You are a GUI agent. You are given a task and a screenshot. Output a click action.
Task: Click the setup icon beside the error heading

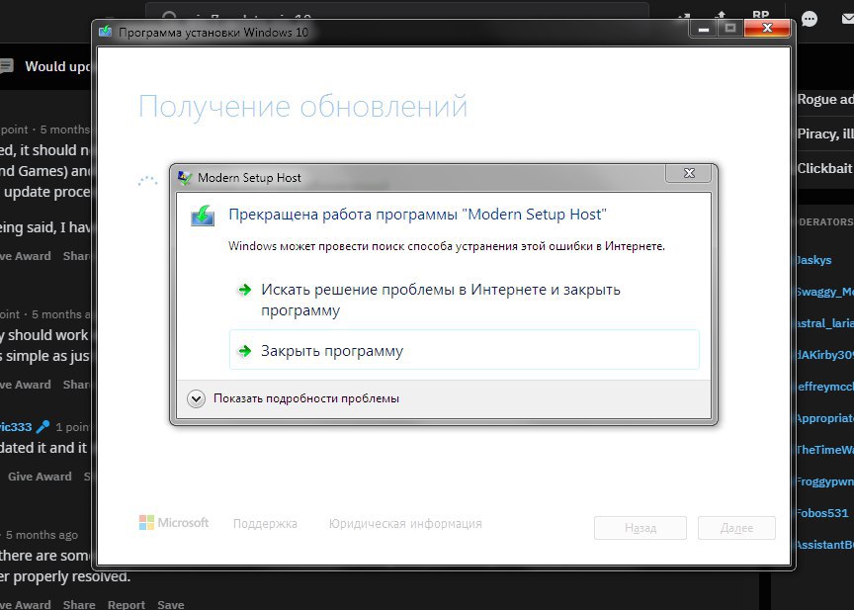click(203, 216)
